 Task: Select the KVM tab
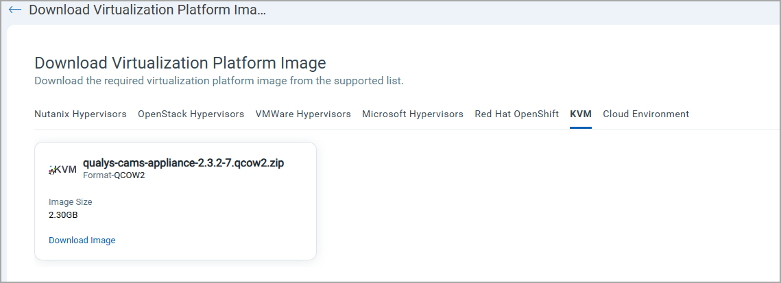tap(581, 114)
